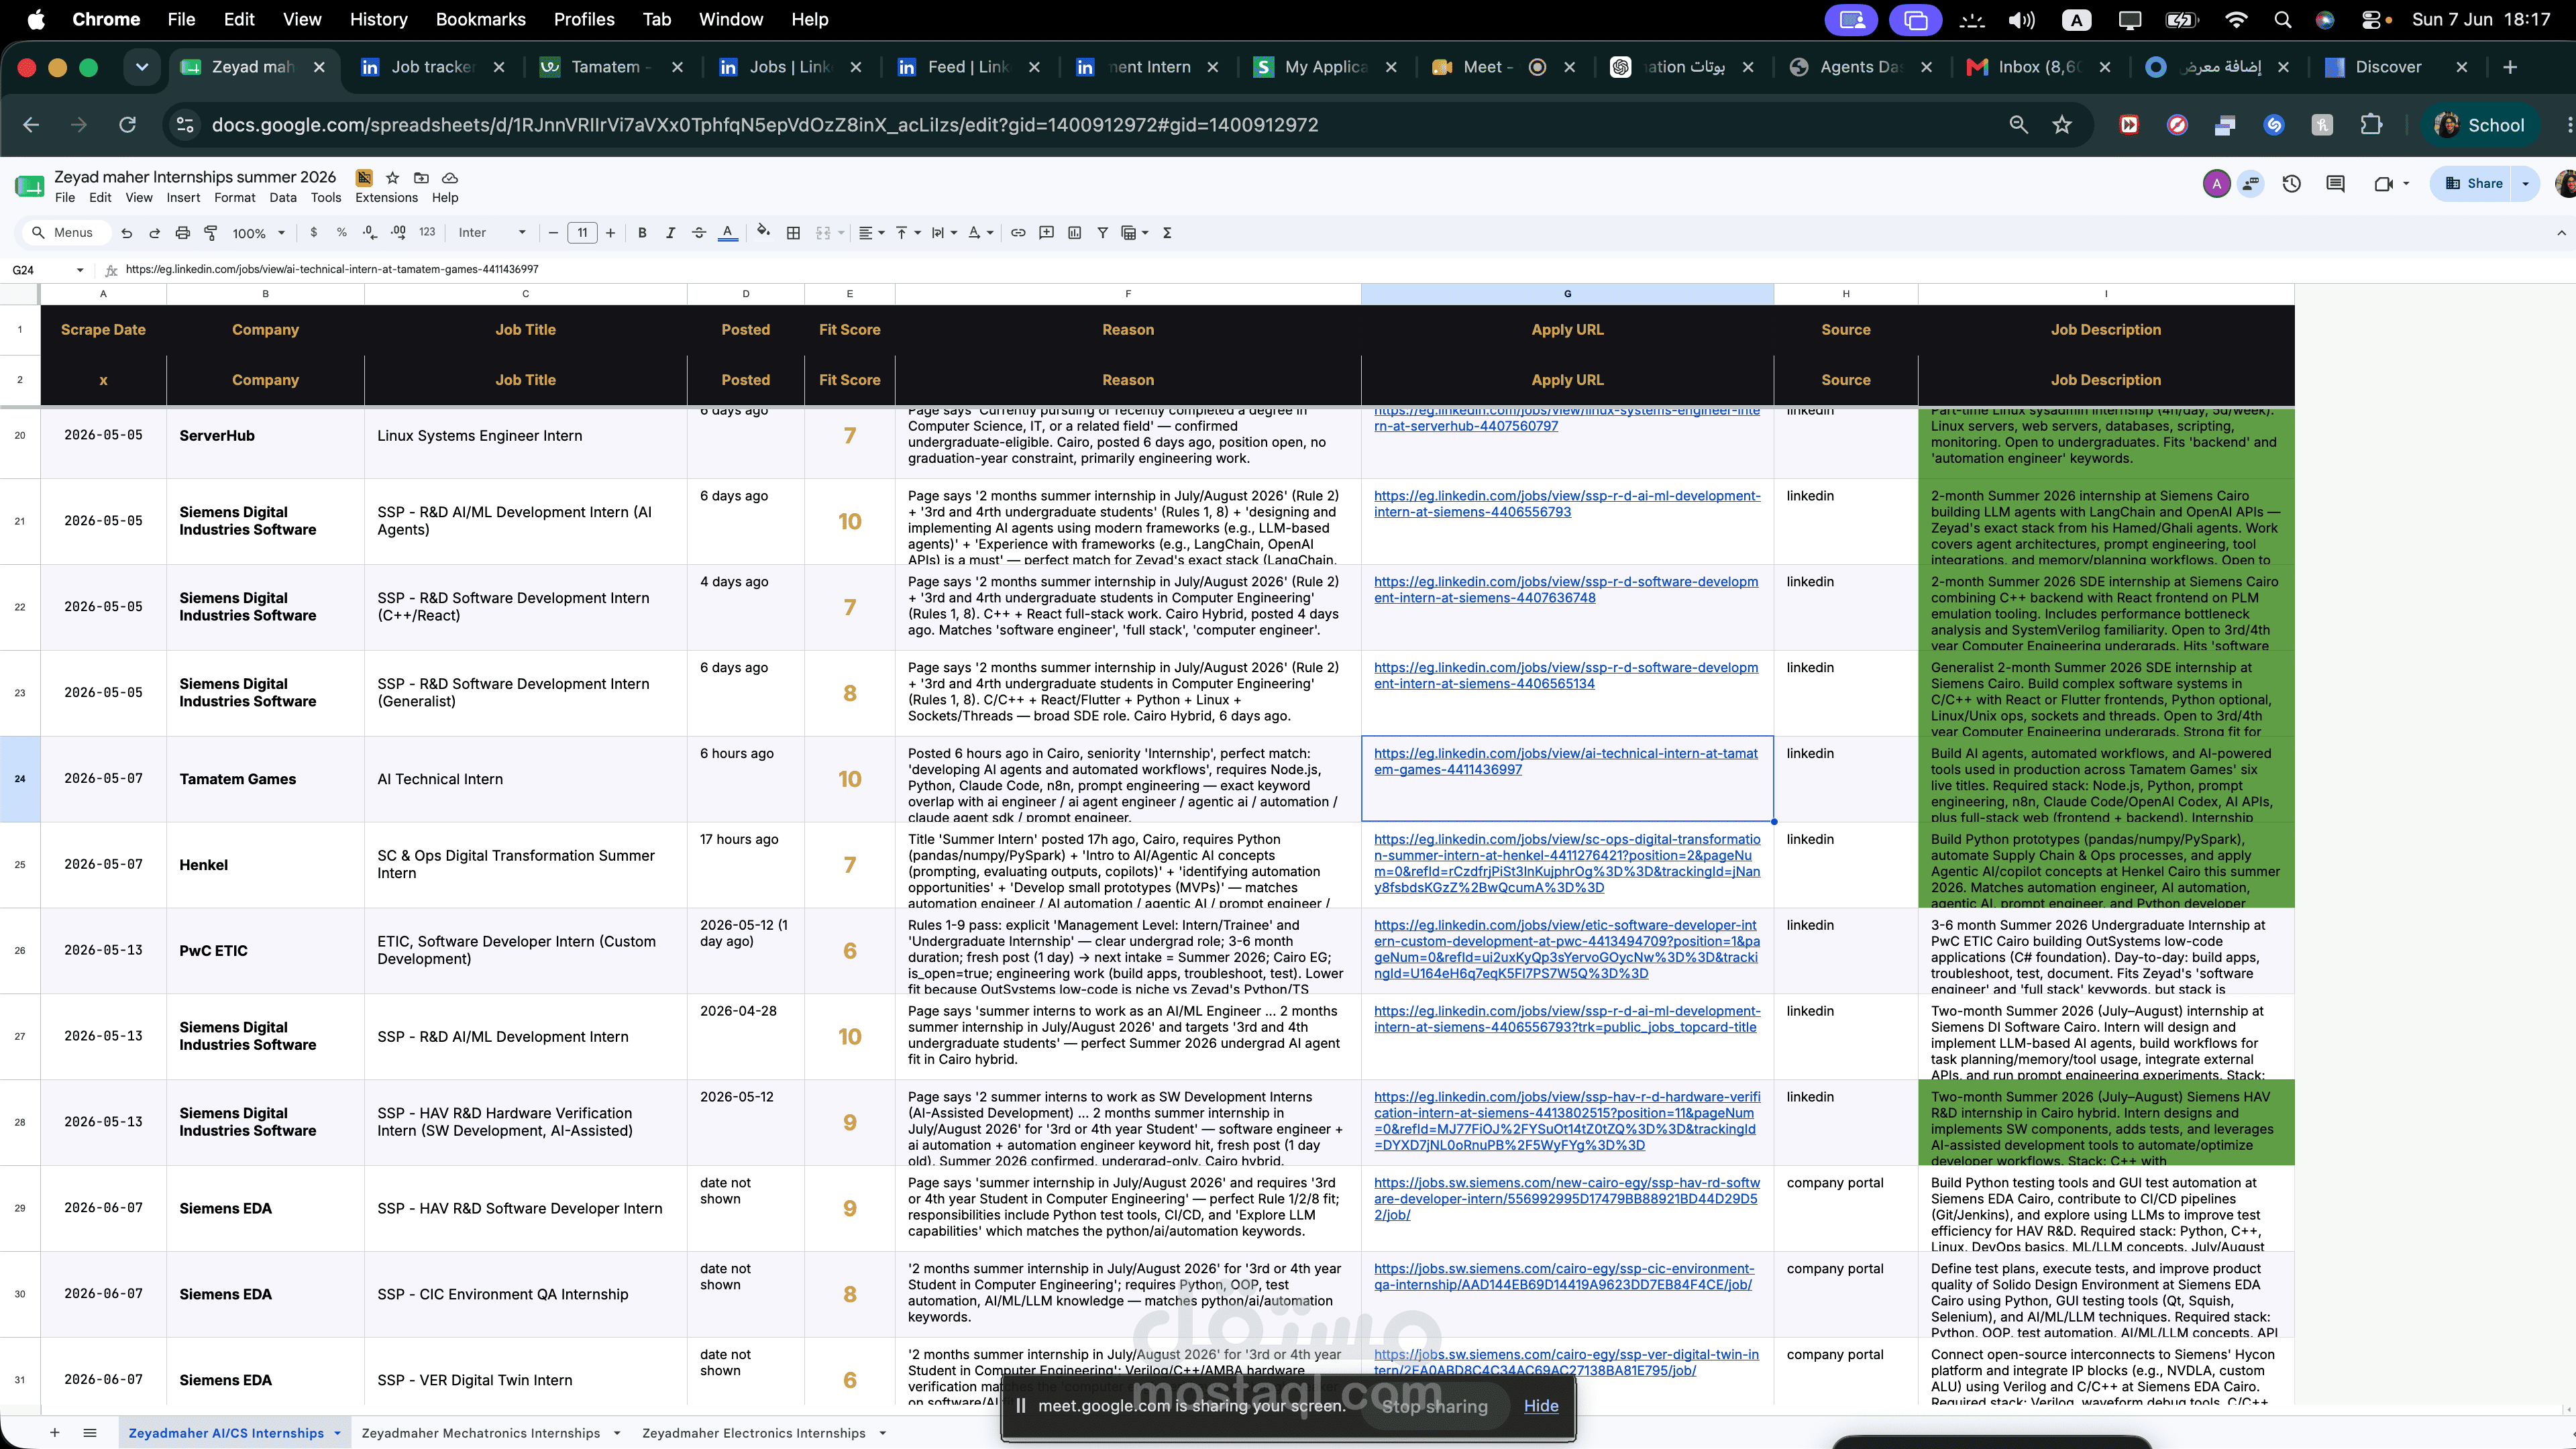Open the functions sigma icon
This screenshot has width=2576, height=1449.
pos(1167,233)
